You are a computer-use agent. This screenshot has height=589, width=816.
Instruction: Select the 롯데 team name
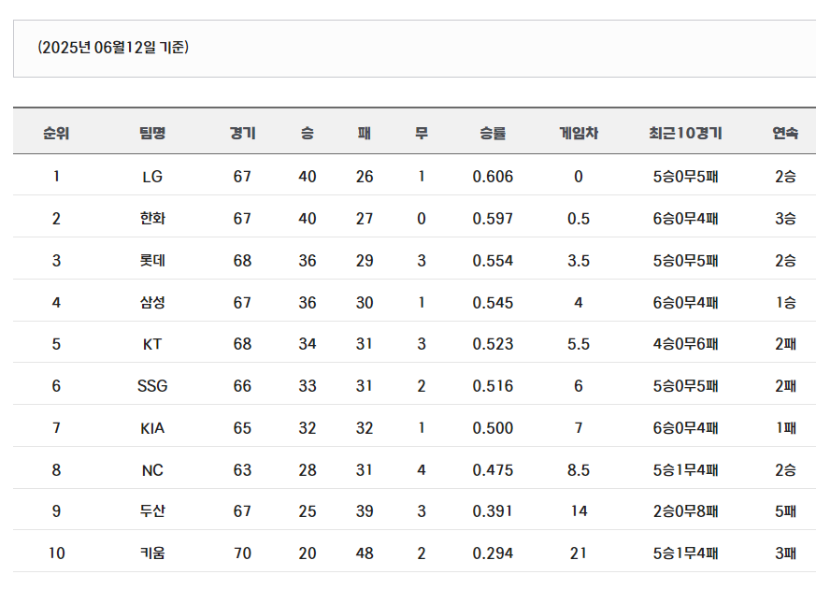(x=152, y=261)
